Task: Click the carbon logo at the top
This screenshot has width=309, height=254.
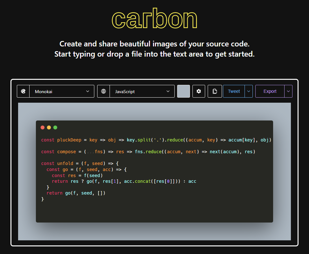Action: [154, 18]
